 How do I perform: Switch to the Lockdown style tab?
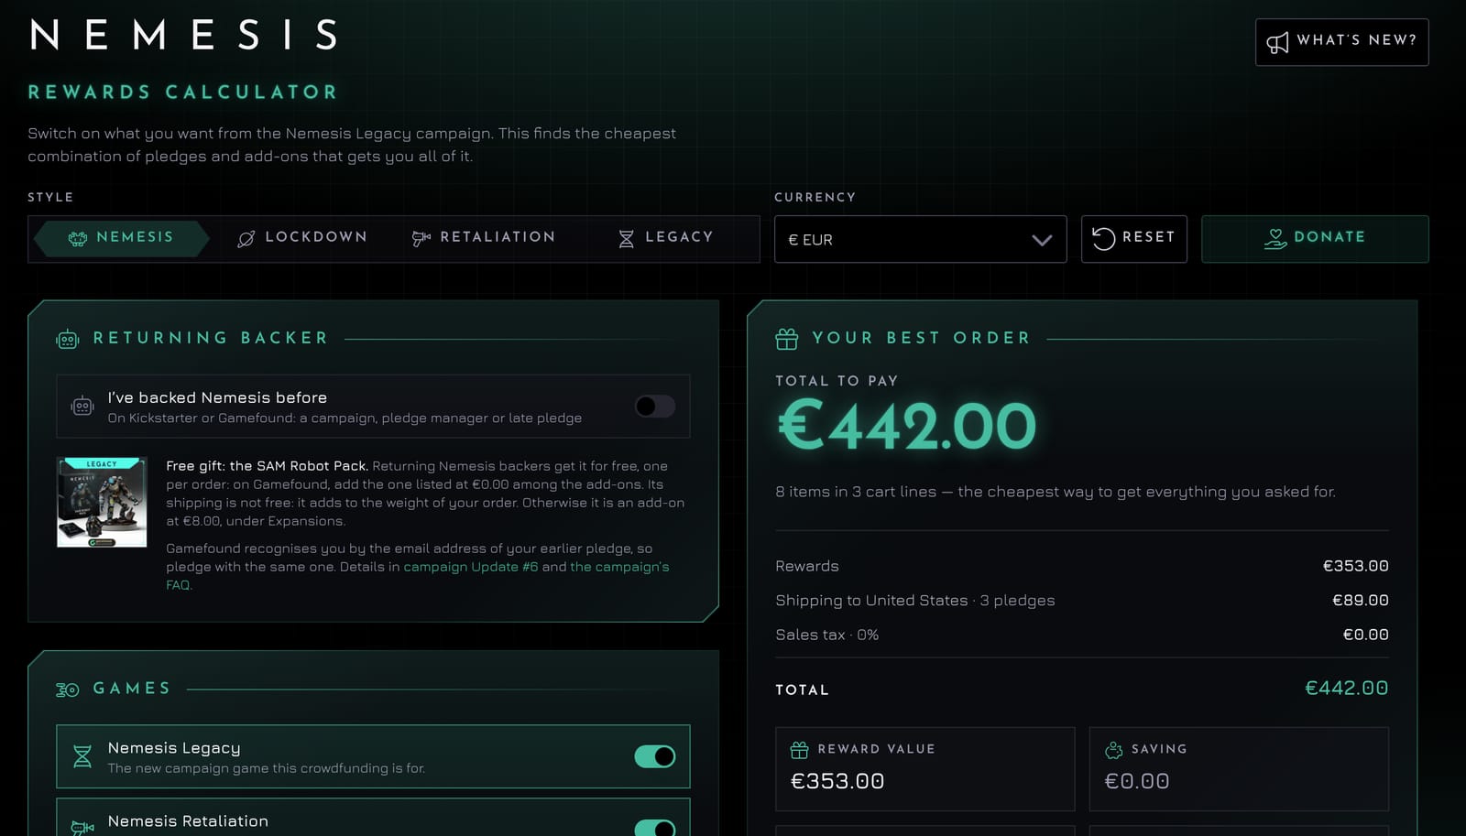pyautogui.click(x=302, y=238)
